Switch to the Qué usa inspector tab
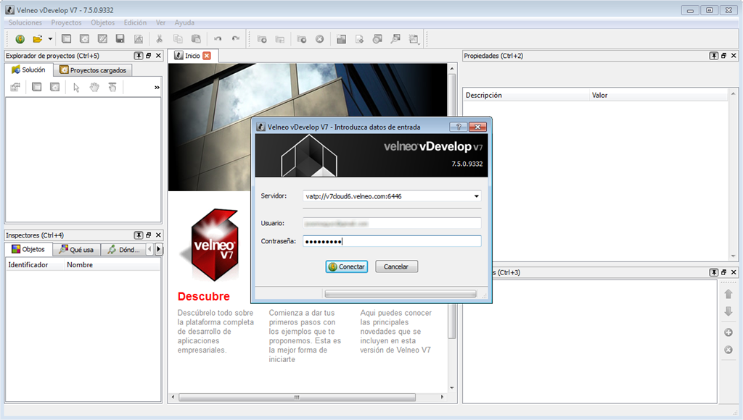743x420 pixels. tap(76, 250)
